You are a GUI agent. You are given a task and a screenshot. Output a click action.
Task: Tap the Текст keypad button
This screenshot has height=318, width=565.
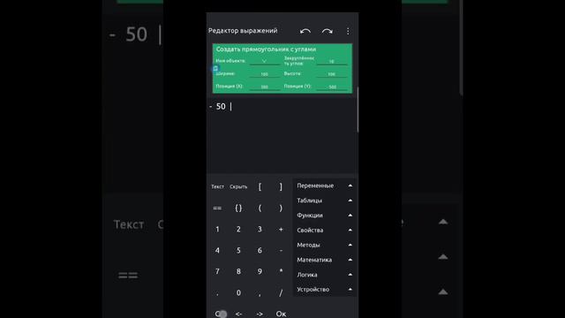click(x=217, y=186)
